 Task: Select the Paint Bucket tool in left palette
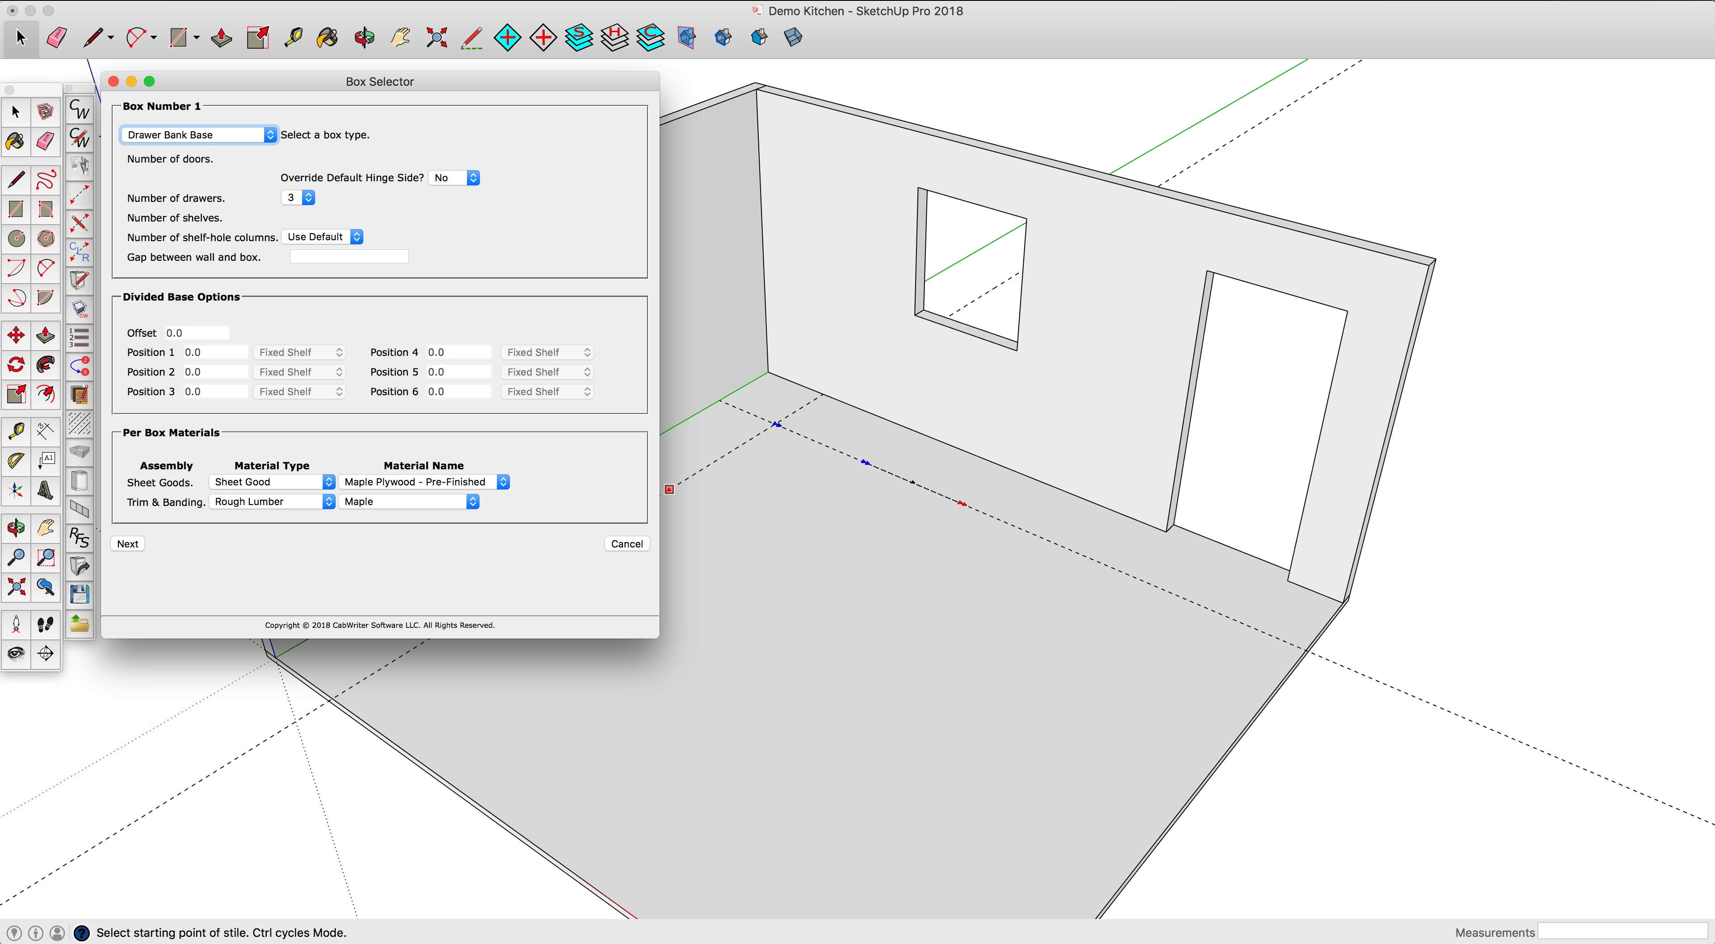coord(15,141)
